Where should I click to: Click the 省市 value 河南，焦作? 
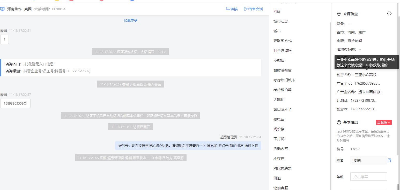click(357, 32)
